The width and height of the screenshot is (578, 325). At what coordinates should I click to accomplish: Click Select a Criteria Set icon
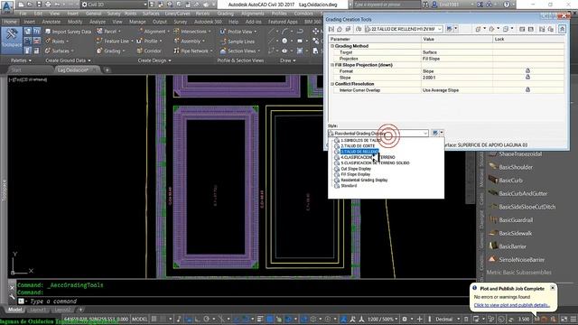click(359, 29)
